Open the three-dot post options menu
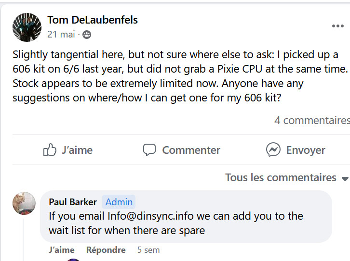 [337, 26]
